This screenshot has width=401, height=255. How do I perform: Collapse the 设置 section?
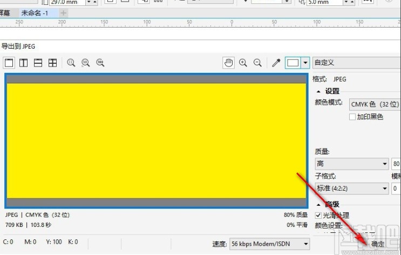pos(318,91)
